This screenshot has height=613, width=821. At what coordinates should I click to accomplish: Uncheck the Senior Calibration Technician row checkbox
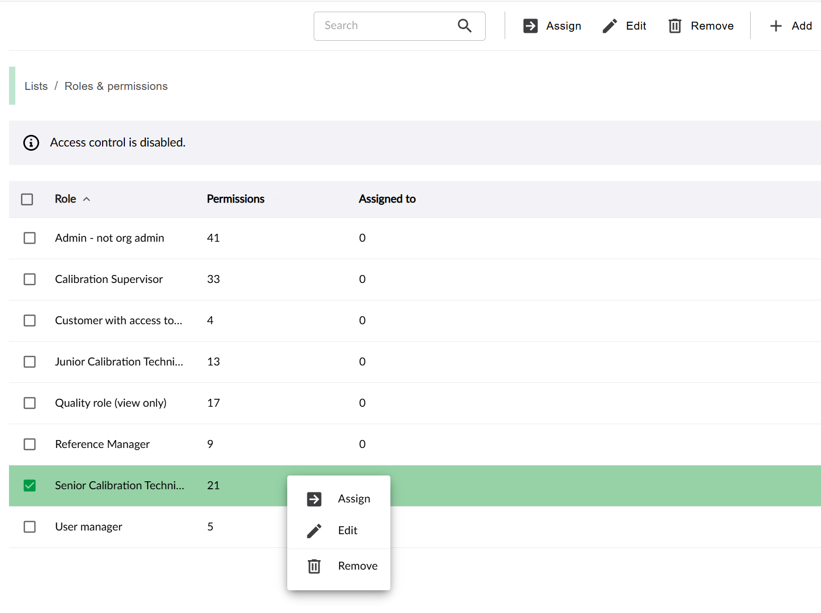[x=30, y=486]
